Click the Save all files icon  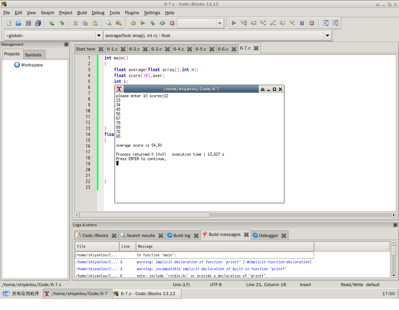coord(38,23)
